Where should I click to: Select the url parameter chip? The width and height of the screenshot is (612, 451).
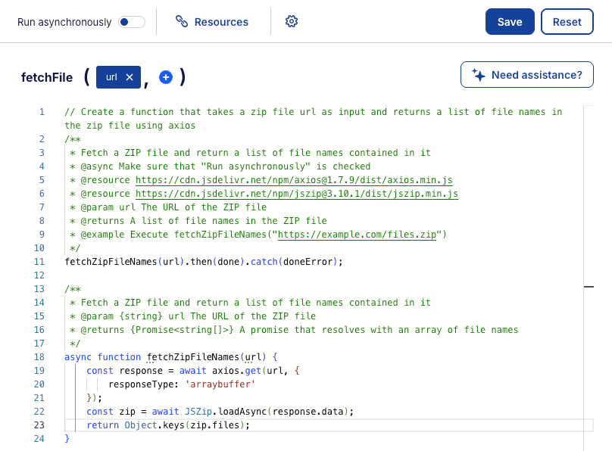[111, 77]
